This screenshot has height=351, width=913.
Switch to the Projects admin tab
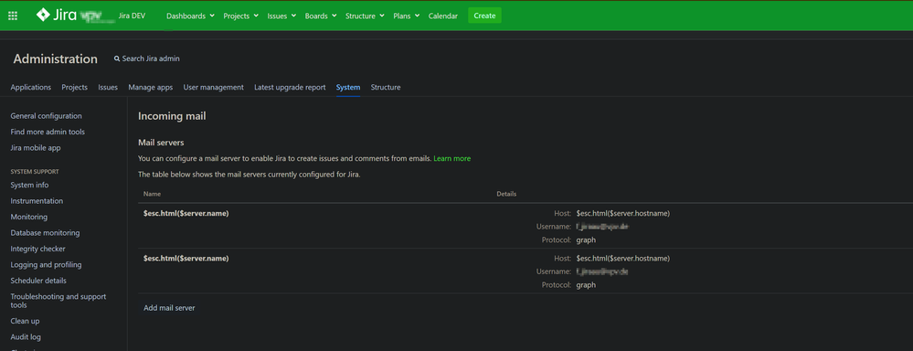click(x=75, y=88)
